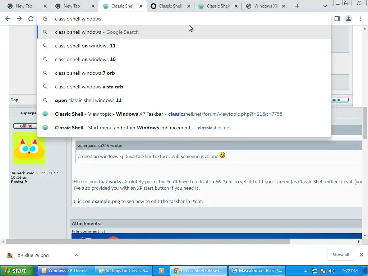The image size is (368, 276).
Task: Click the partly hidden quote button on the post
Action: pos(340,100)
